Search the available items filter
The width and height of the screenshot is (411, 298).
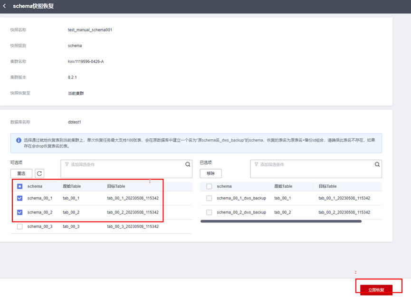pos(188,164)
